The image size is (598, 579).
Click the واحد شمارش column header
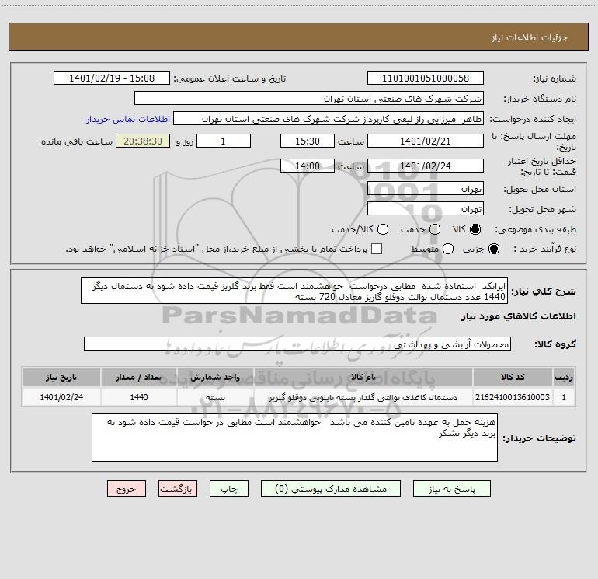pyautogui.click(x=215, y=377)
